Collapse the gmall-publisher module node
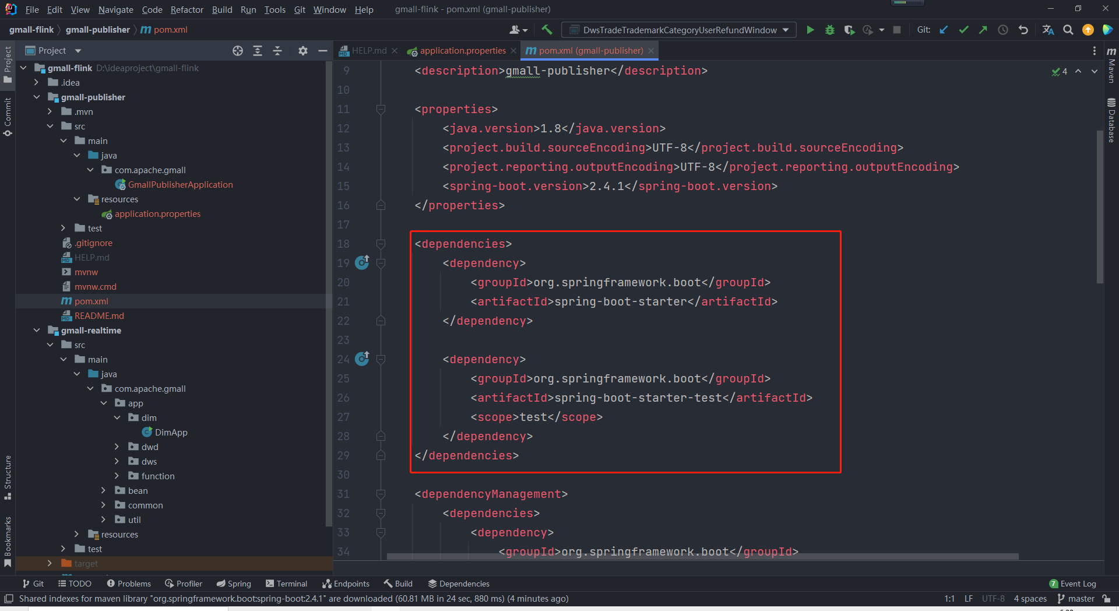 (37, 97)
